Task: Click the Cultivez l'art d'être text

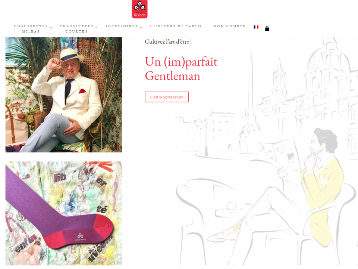Action: click(168, 42)
